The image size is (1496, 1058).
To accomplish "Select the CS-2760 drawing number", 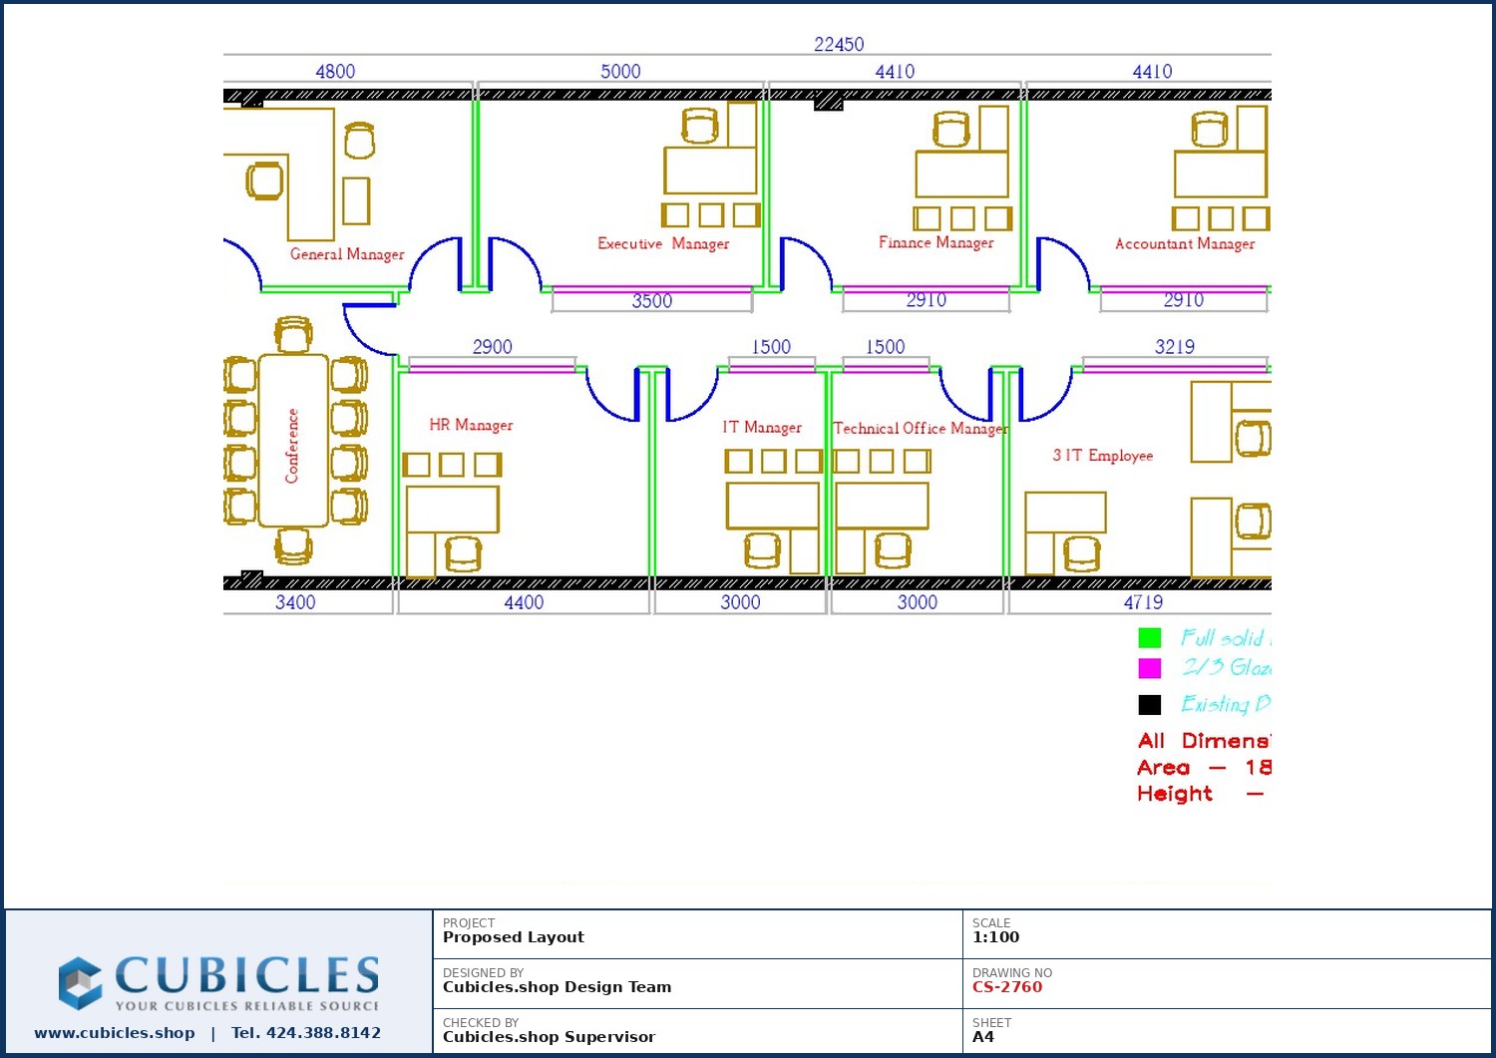I will pos(1007,987).
